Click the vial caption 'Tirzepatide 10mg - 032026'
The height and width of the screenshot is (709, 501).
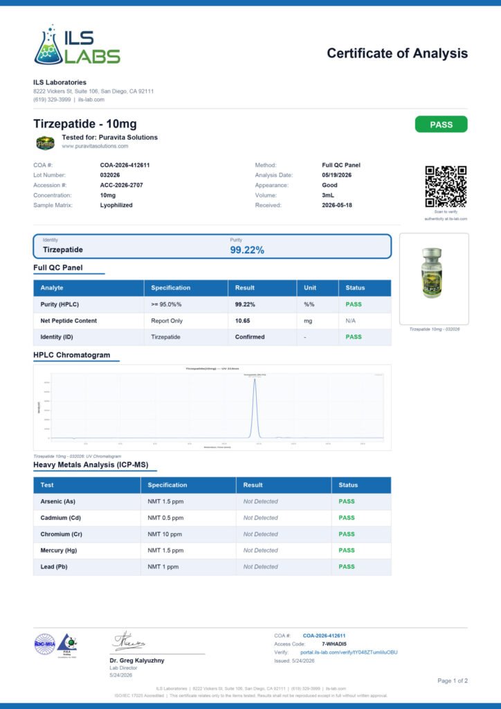pyautogui.click(x=434, y=329)
